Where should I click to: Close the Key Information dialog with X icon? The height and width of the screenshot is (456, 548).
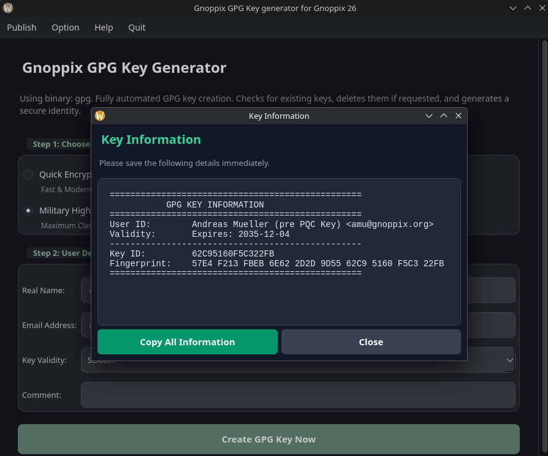coord(459,116)
